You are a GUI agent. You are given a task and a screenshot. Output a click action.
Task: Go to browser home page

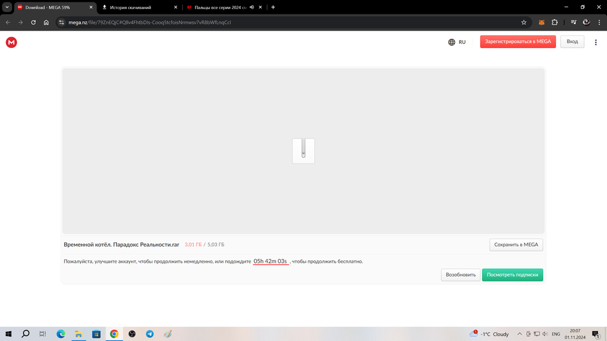pyautogui.click(x=46, y=22)
